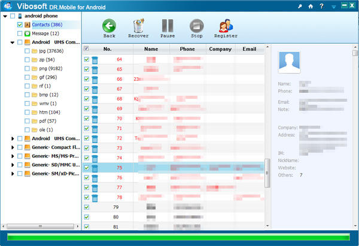359x246 pixels.
Task: Select the bmp (12) folder item
Action: coord(48,95)
